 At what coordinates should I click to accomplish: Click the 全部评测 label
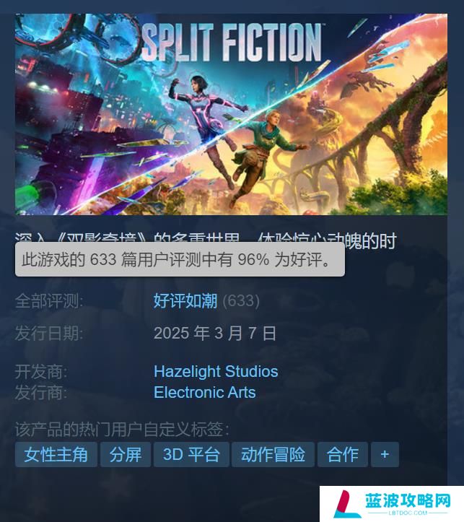[49, 301]
